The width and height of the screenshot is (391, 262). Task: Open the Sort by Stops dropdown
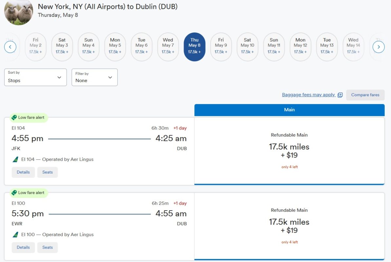tap(35, 77)
